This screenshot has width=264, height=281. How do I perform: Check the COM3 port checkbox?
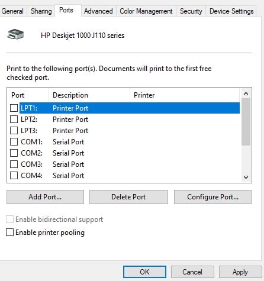tap(14, 164)
